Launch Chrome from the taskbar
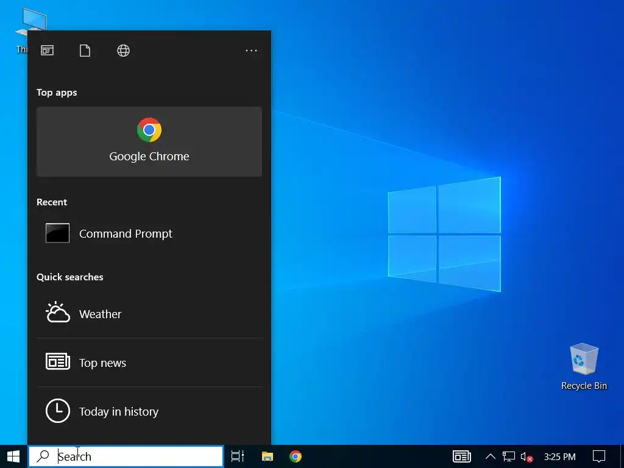 (296, 456)
